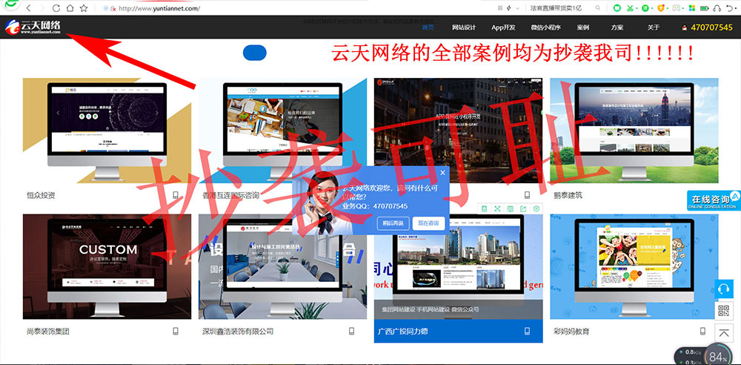The width and height of the screenshot is (741, 365).
Task: Click the 稍后再说 button in popup
Action: [x=393, y=223]
